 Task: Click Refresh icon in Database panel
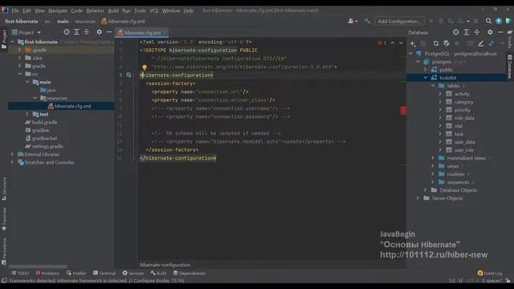(435, 43)
